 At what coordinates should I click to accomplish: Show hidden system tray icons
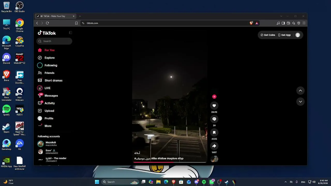pyautogui.click(x=285, y=182)
